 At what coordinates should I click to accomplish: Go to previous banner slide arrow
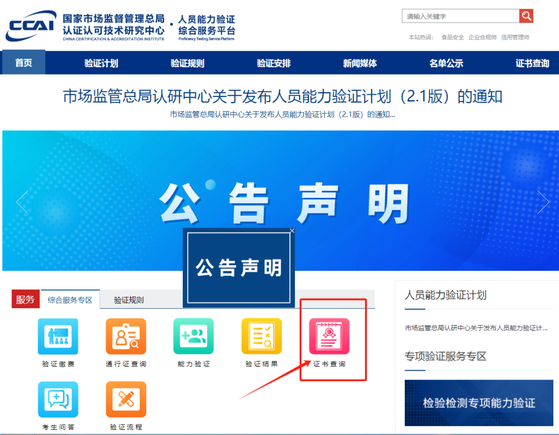[x=22, y=202]
